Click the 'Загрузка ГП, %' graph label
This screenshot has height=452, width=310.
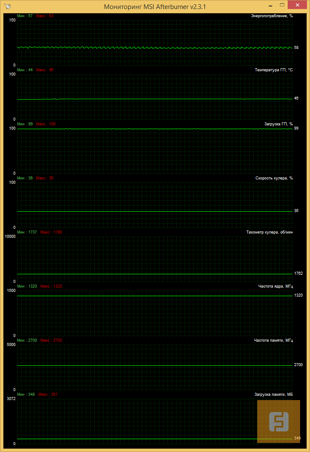[x=279, y=124]
